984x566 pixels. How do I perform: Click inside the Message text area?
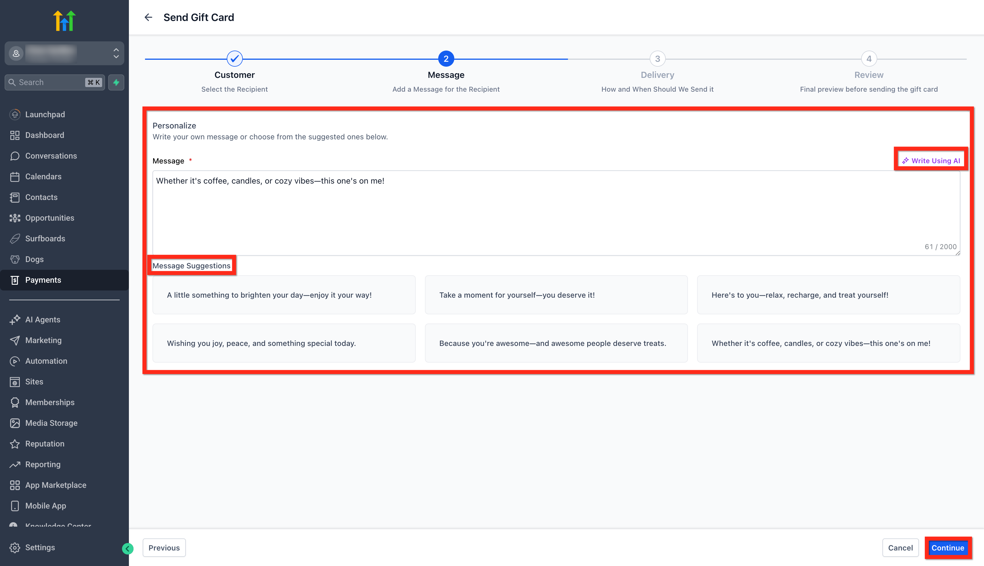[x=556, y=213]
